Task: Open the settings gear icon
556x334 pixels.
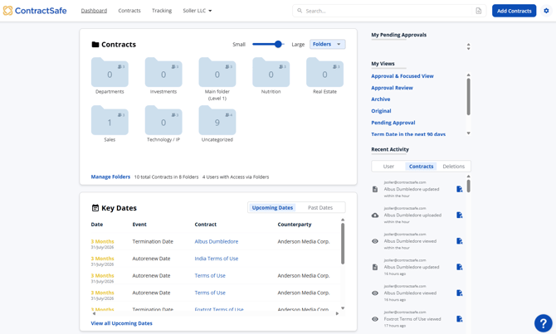Action: (546, 11)
